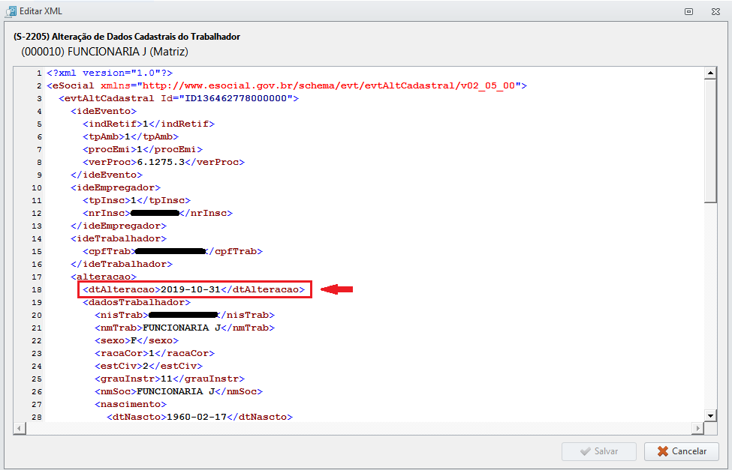The image size is (732, 470).
Task: Click the sexo F line
Action: click(137, 340)
